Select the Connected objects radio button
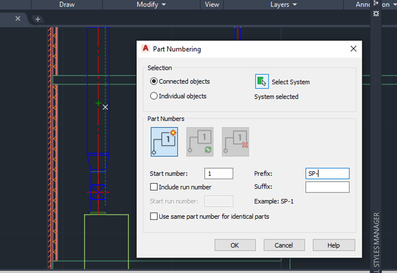397x273 pixels. [154, 81]
